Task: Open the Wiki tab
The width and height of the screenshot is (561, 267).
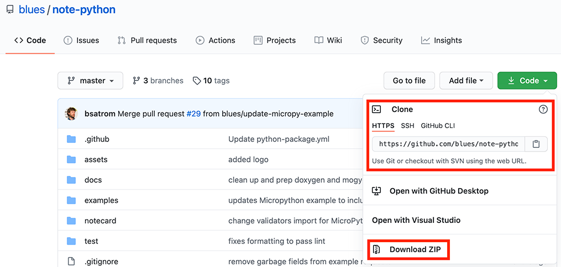Action: tap(328, 40)
